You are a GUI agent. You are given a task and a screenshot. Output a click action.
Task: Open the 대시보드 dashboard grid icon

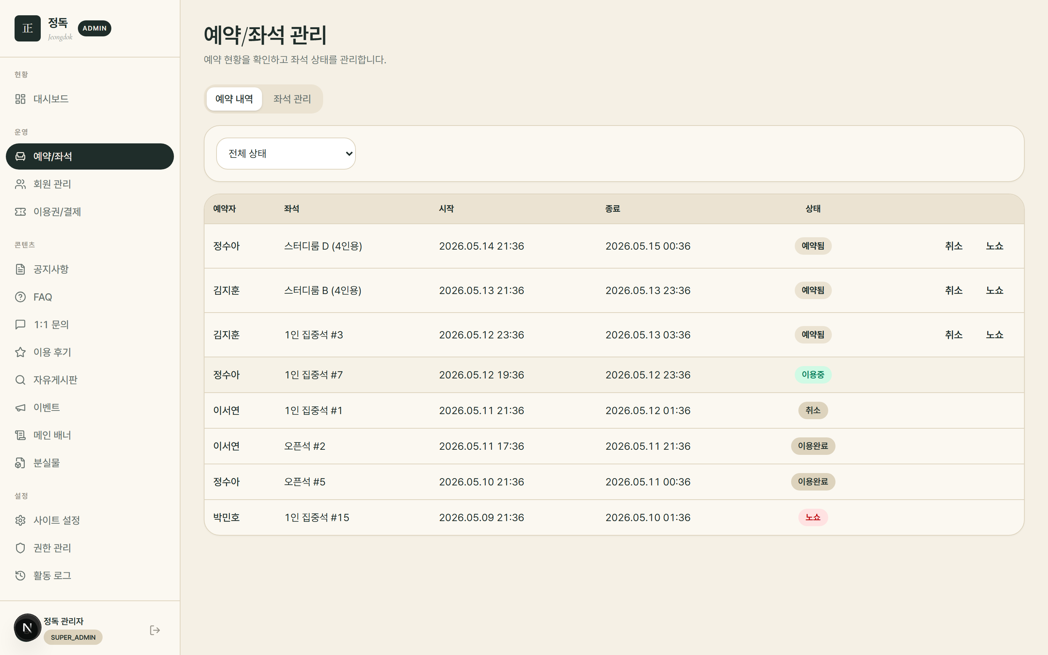[x=20, y=99]
